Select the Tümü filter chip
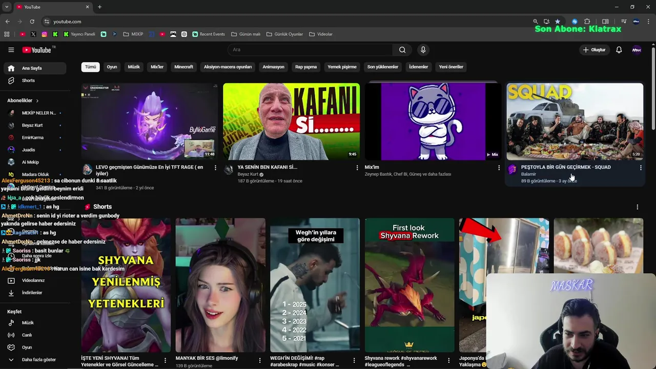Screen dimensions: 656x369 coord(90,67)
